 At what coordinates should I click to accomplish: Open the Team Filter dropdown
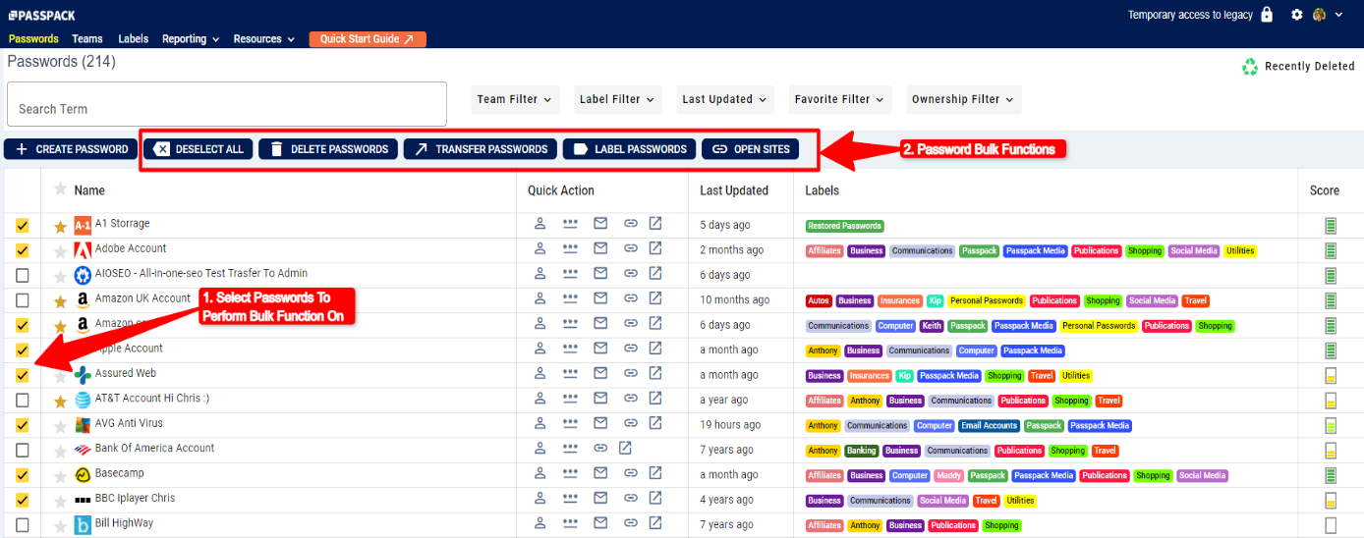(515, 99)
